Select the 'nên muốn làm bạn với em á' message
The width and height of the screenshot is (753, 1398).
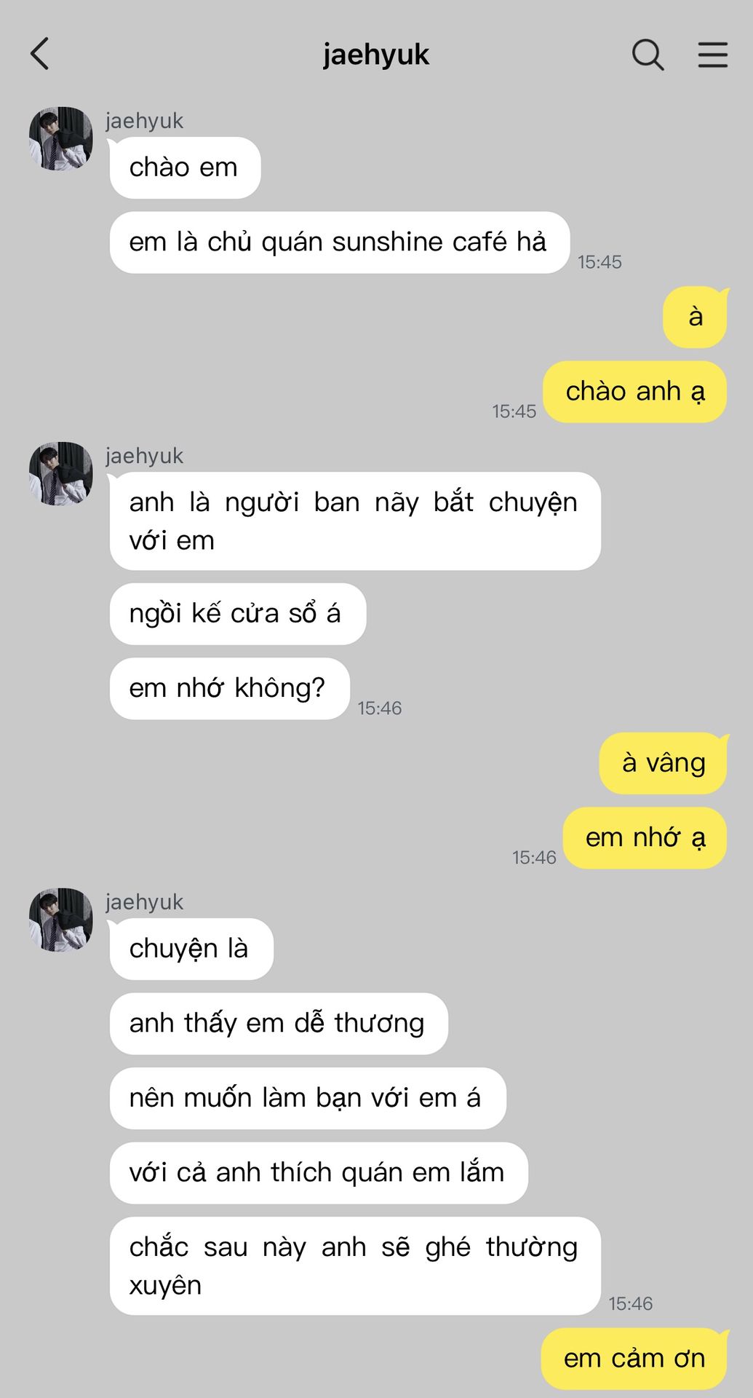click(308, 1099)
